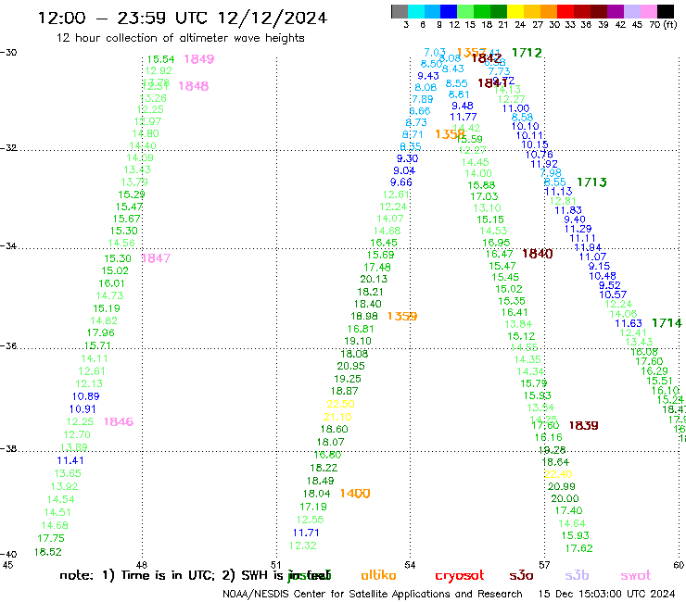Screen dimensions: 686x602
Task: Click the blue wave height value '11.41'
Action: tap(70, 460)
